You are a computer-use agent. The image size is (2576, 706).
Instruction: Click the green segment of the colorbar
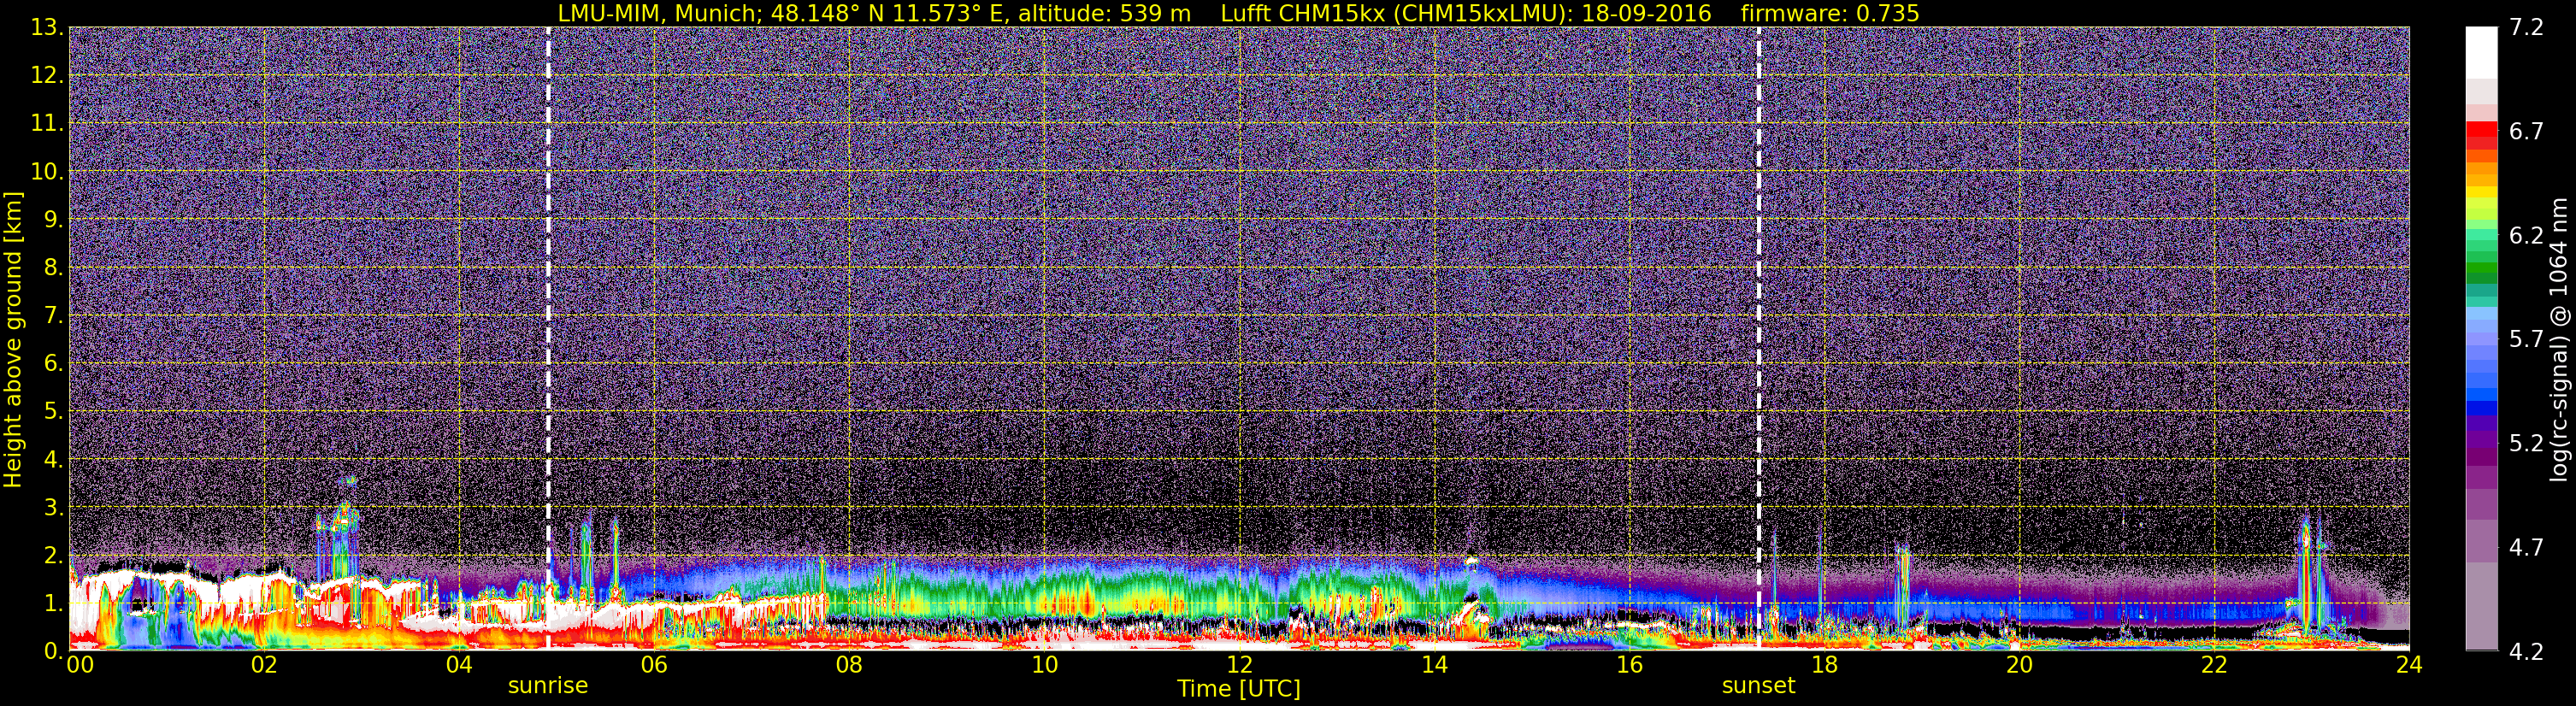point(2481,270)
